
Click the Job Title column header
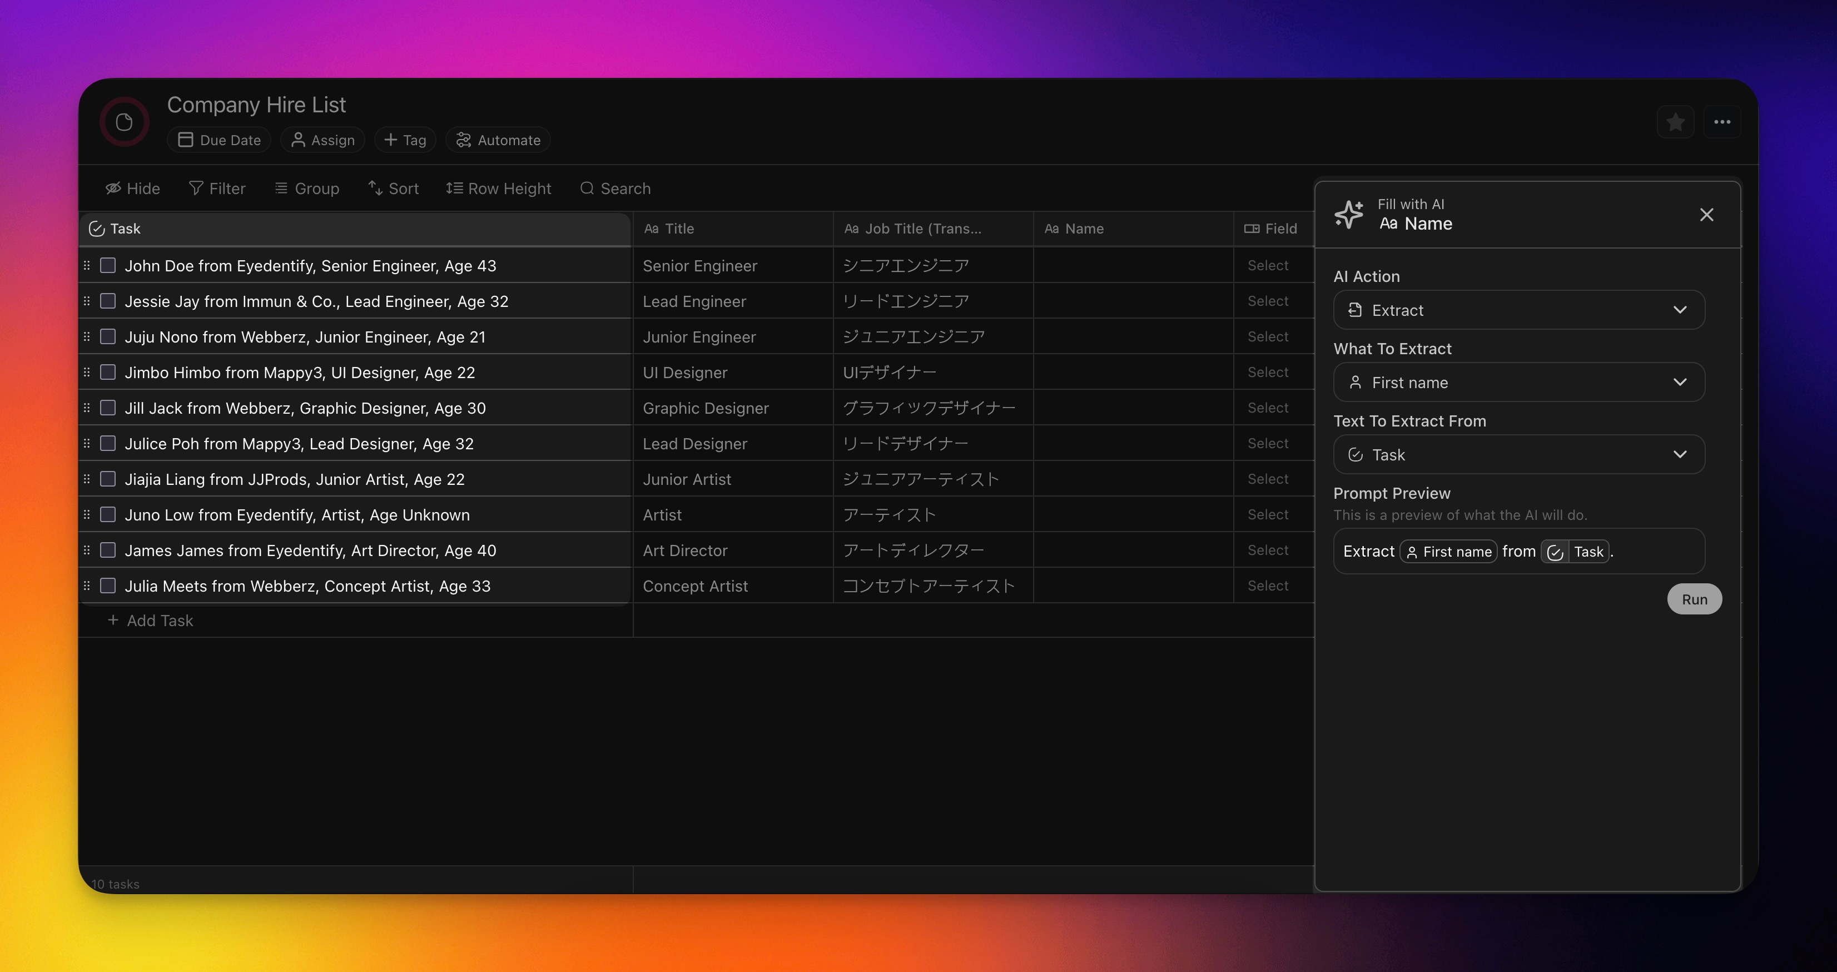[x=923, y=229]
